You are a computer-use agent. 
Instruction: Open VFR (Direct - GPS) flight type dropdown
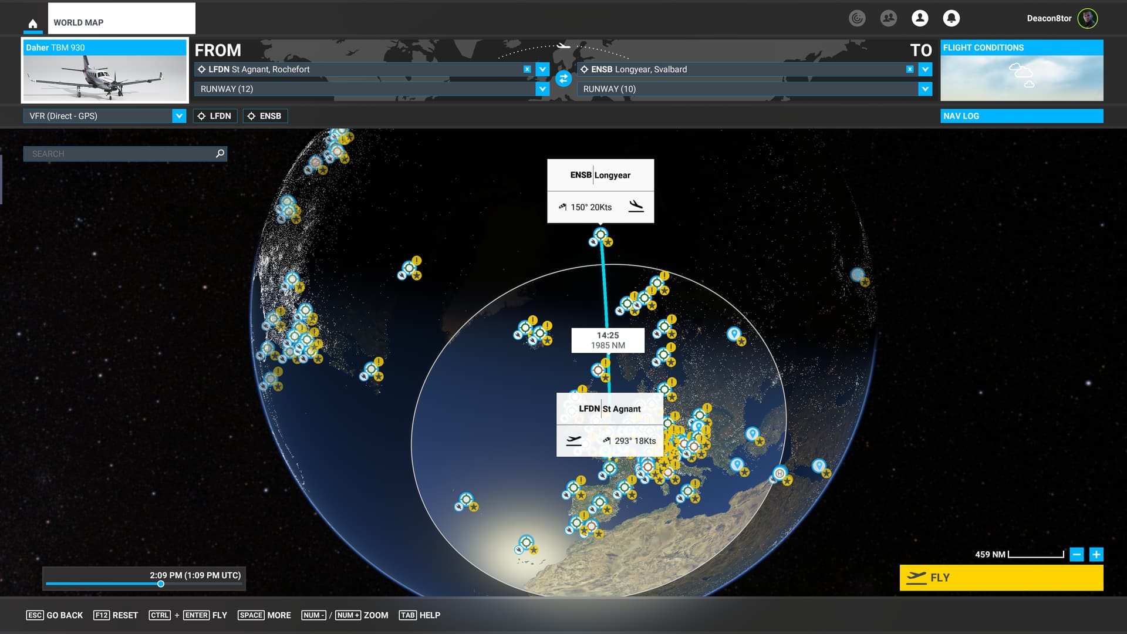point(179,116)
